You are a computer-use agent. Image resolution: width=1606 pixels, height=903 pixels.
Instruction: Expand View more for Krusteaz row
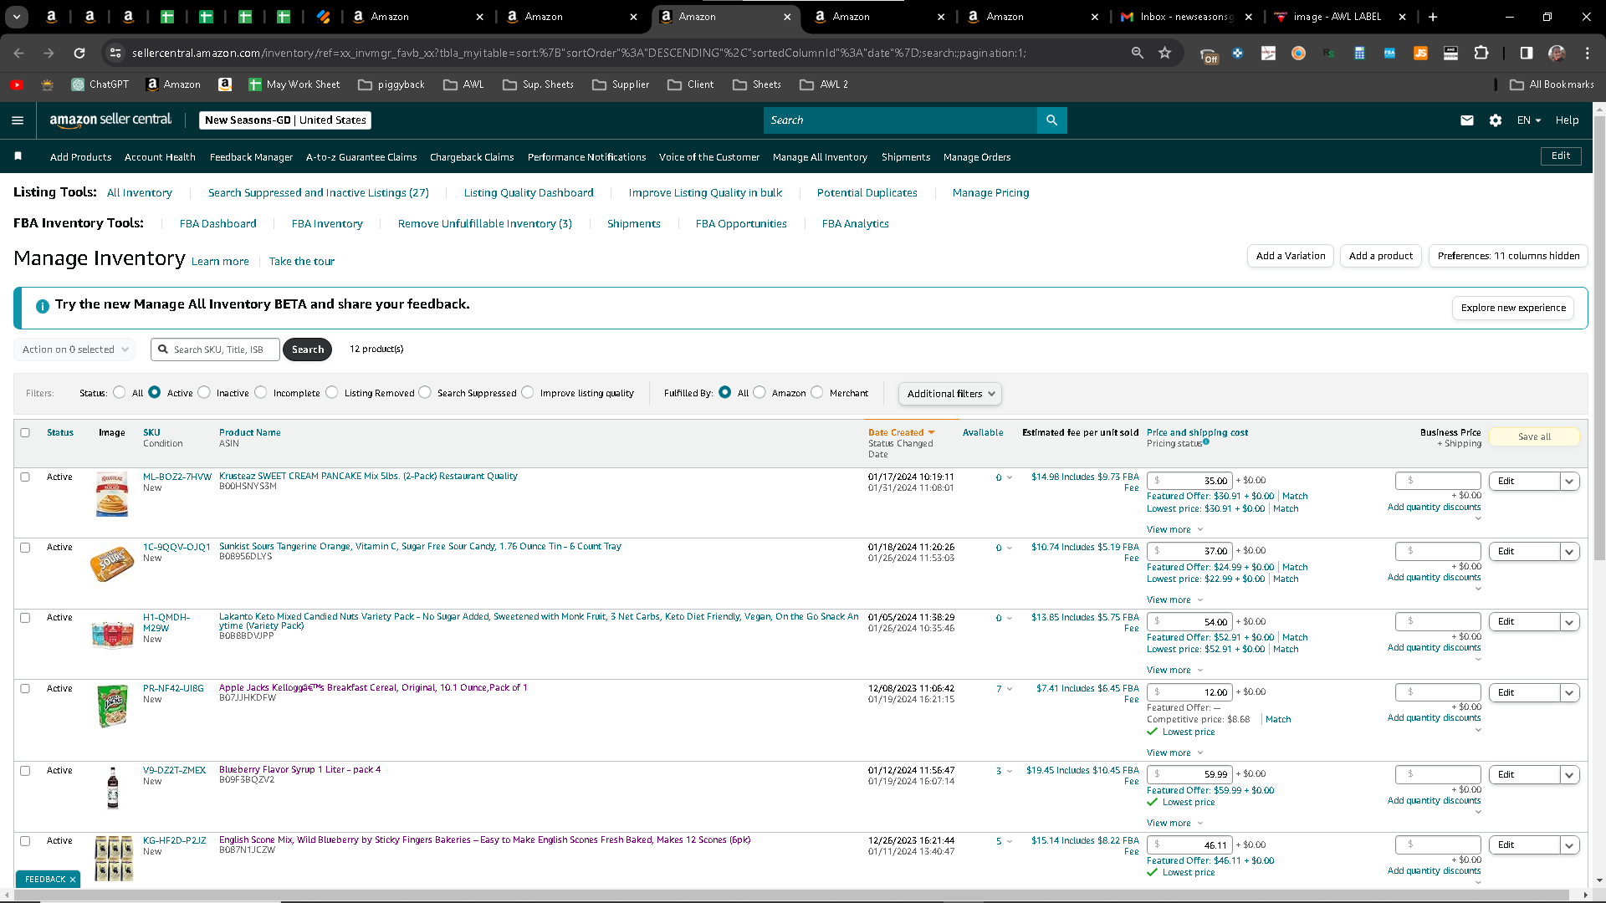click(x=1174, y=530)
